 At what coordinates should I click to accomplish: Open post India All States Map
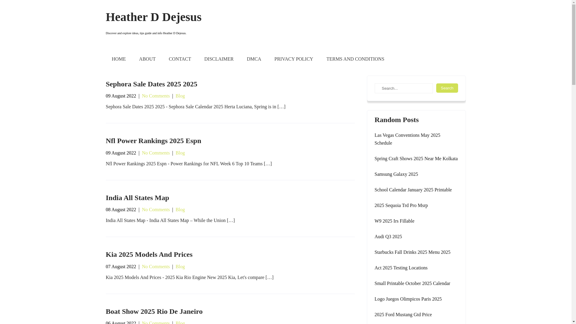(x=137, y=198)
